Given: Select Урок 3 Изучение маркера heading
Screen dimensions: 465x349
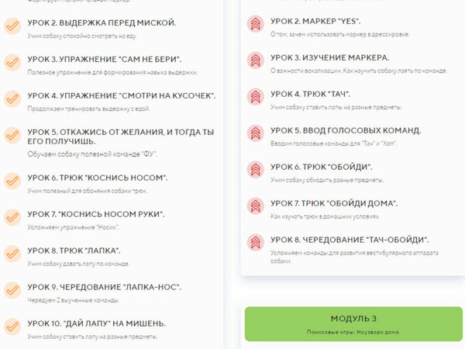Looking at the screenshot, I should (330, 58).
